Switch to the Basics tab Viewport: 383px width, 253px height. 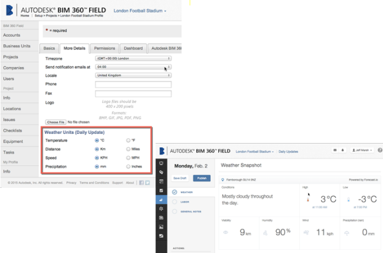click(49, 49)
